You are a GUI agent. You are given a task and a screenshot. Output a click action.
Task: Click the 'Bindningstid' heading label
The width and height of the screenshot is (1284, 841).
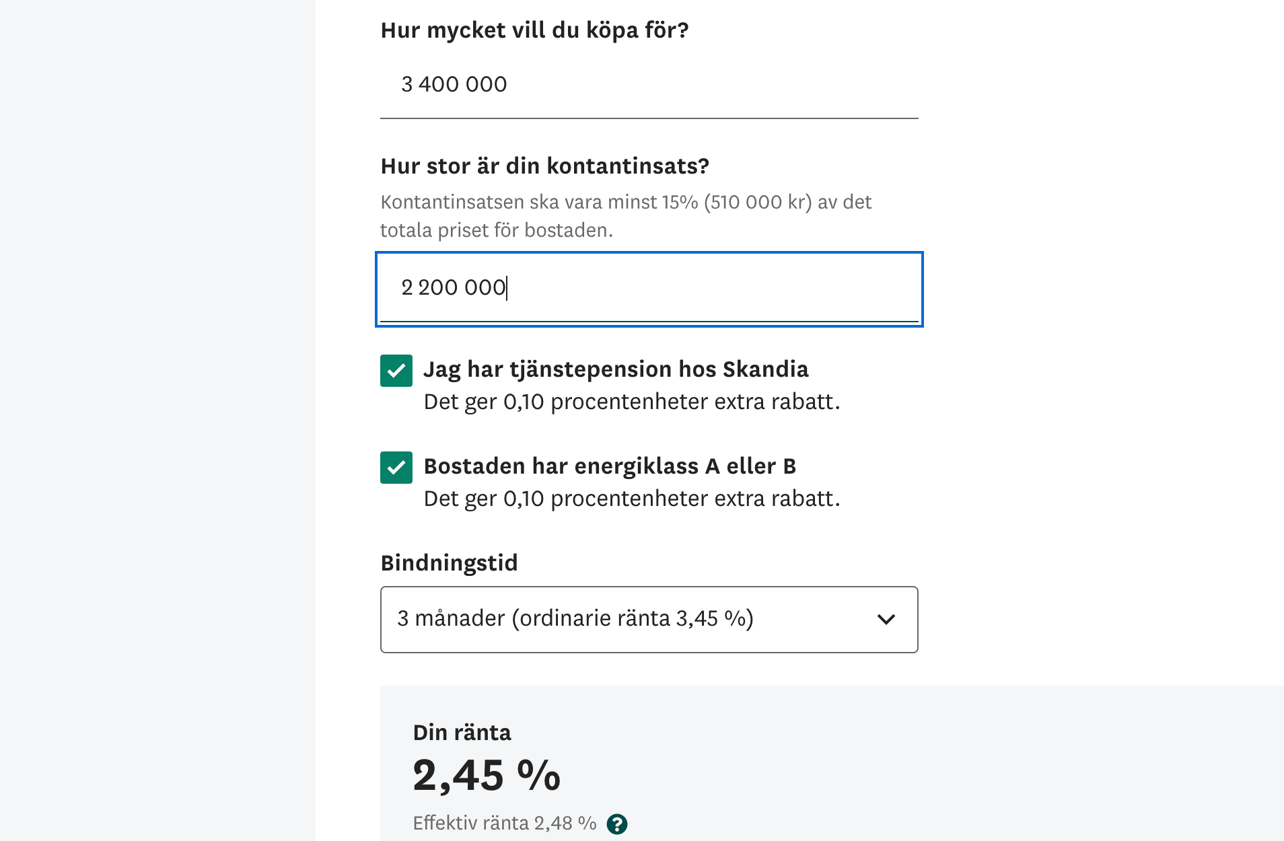[x=449, y=563]
